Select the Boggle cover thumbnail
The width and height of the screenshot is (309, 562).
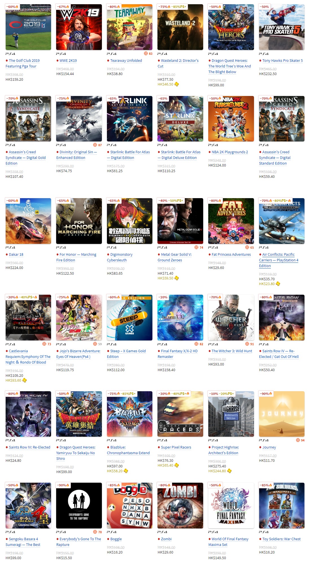[x=130, y=506]
